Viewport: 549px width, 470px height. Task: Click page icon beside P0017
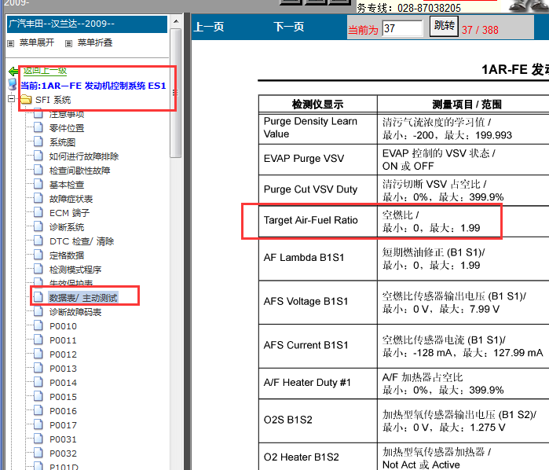pos(38,424)
